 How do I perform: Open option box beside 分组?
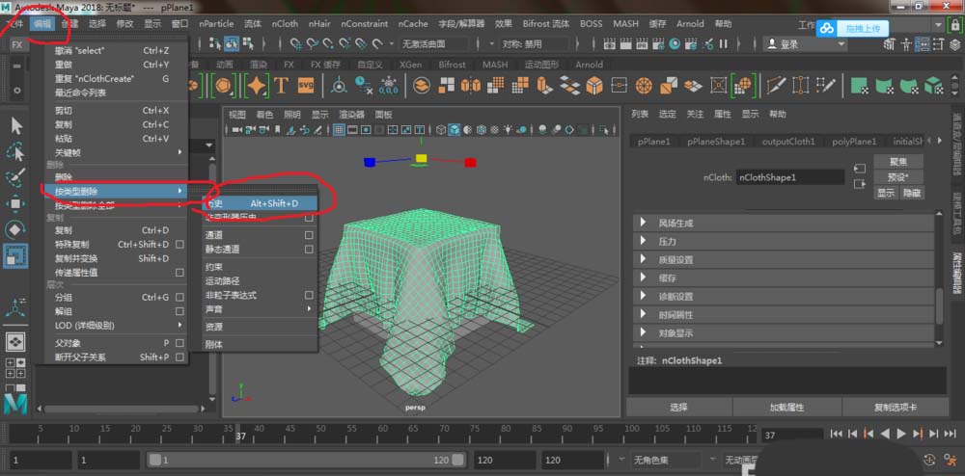pyautogui.click(x=179, y=298)
